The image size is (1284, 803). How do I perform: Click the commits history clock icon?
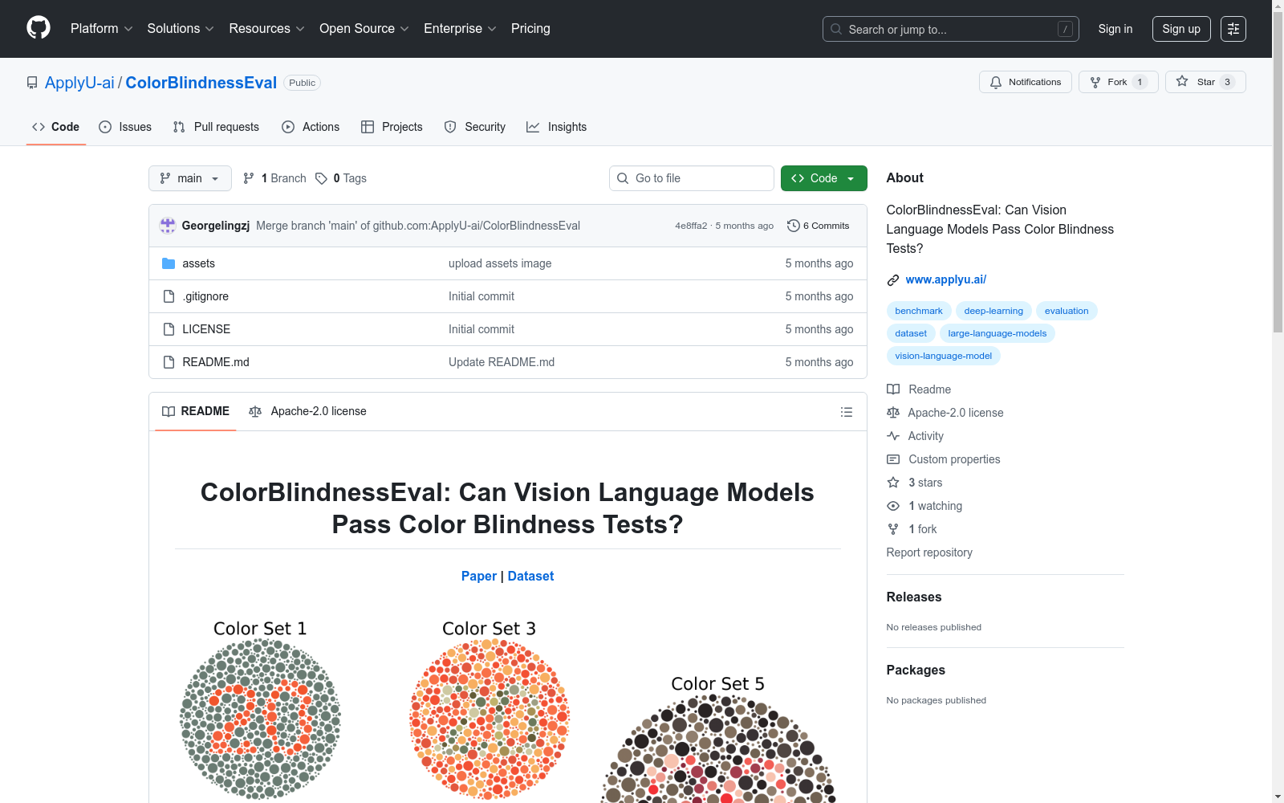794,226
